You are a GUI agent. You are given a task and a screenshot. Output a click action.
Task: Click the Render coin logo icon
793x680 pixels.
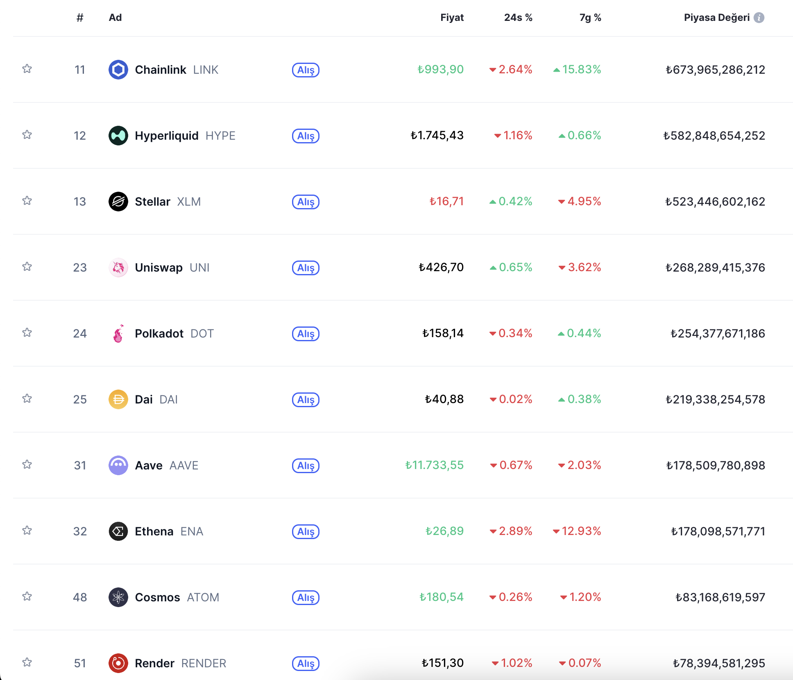tap(118, 663)
